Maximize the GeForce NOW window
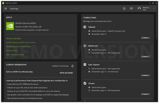The width and height of the screenshot is (159, 103). tap(153, 3)
